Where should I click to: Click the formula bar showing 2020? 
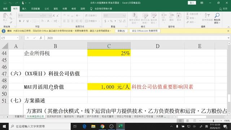(136, 38)
